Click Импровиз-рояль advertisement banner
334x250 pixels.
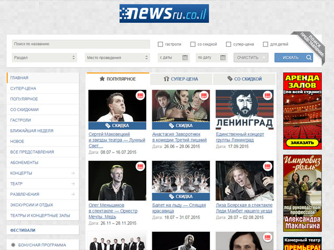tap(302, 193)
